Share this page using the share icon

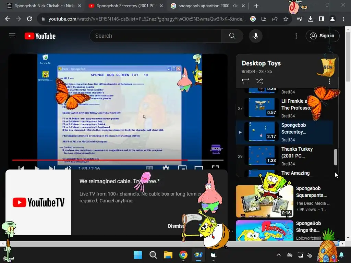[275, 19]
